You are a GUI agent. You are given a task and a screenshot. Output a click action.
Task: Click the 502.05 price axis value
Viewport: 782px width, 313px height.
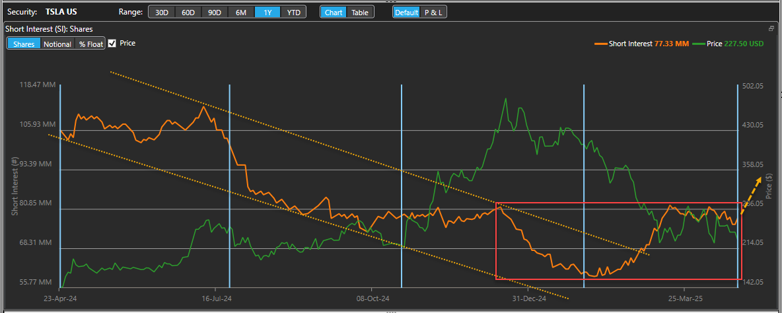(752, 87)
